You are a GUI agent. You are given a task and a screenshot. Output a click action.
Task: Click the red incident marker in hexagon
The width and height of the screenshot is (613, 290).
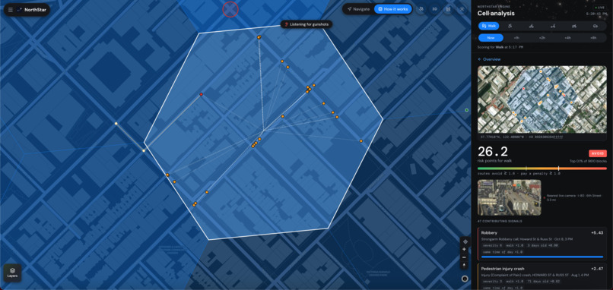(202, 94)
